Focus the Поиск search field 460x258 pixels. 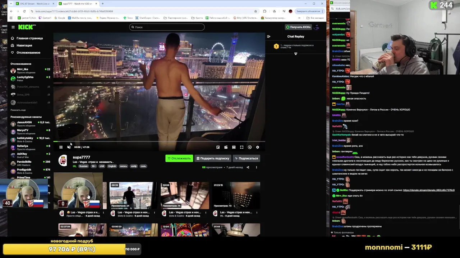(167, 27)
